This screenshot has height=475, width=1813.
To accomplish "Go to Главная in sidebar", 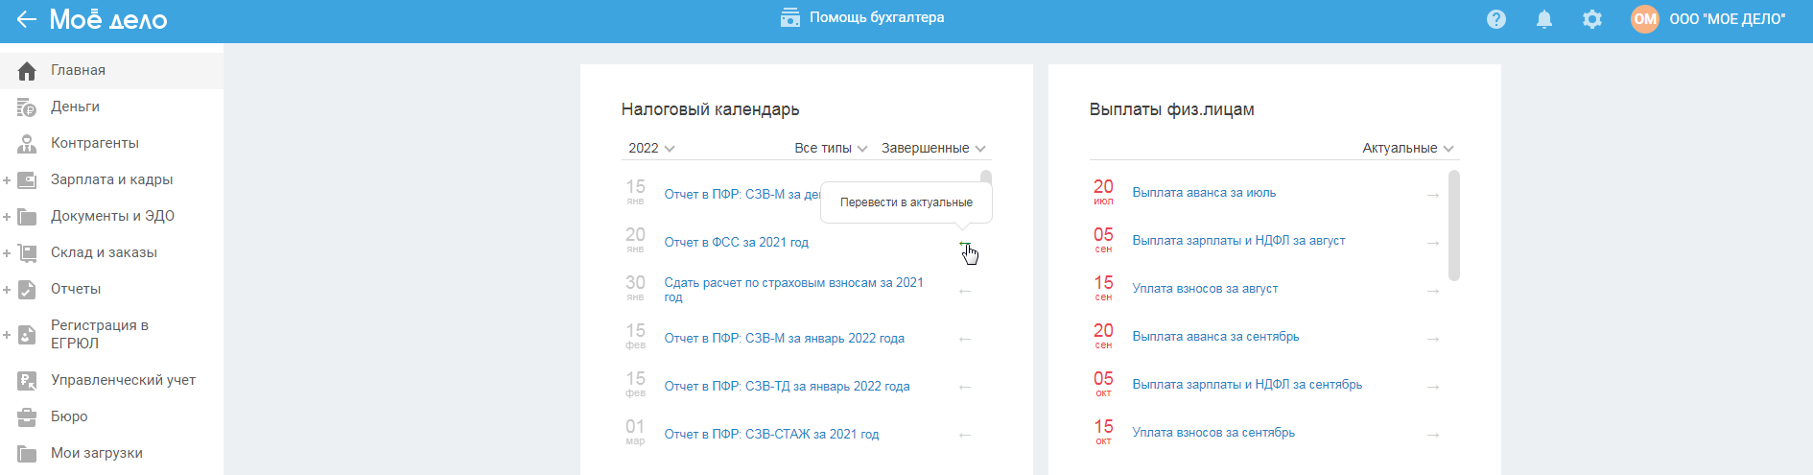I will click(x=111, y=70).
